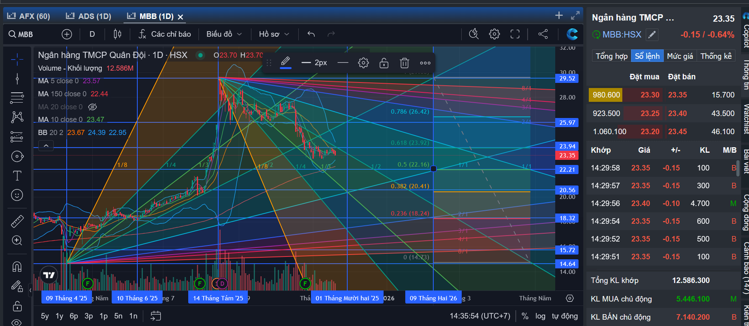Expand the Hồ sơ dropdown

[274, 34]
